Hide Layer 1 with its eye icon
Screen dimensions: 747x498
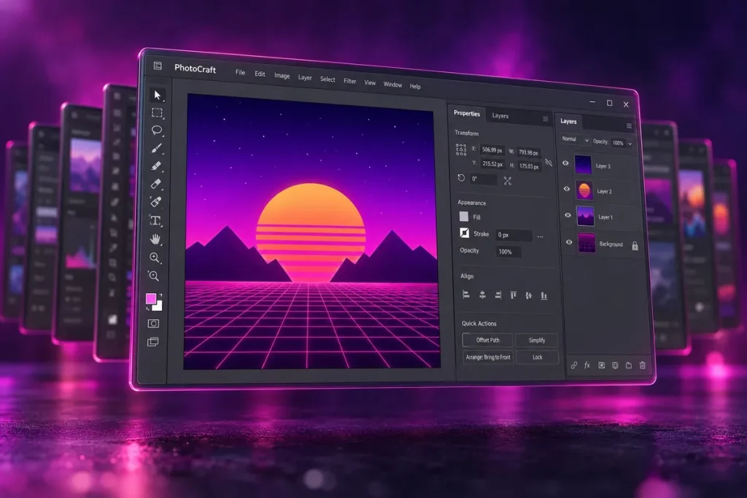(x=568, y=215)
